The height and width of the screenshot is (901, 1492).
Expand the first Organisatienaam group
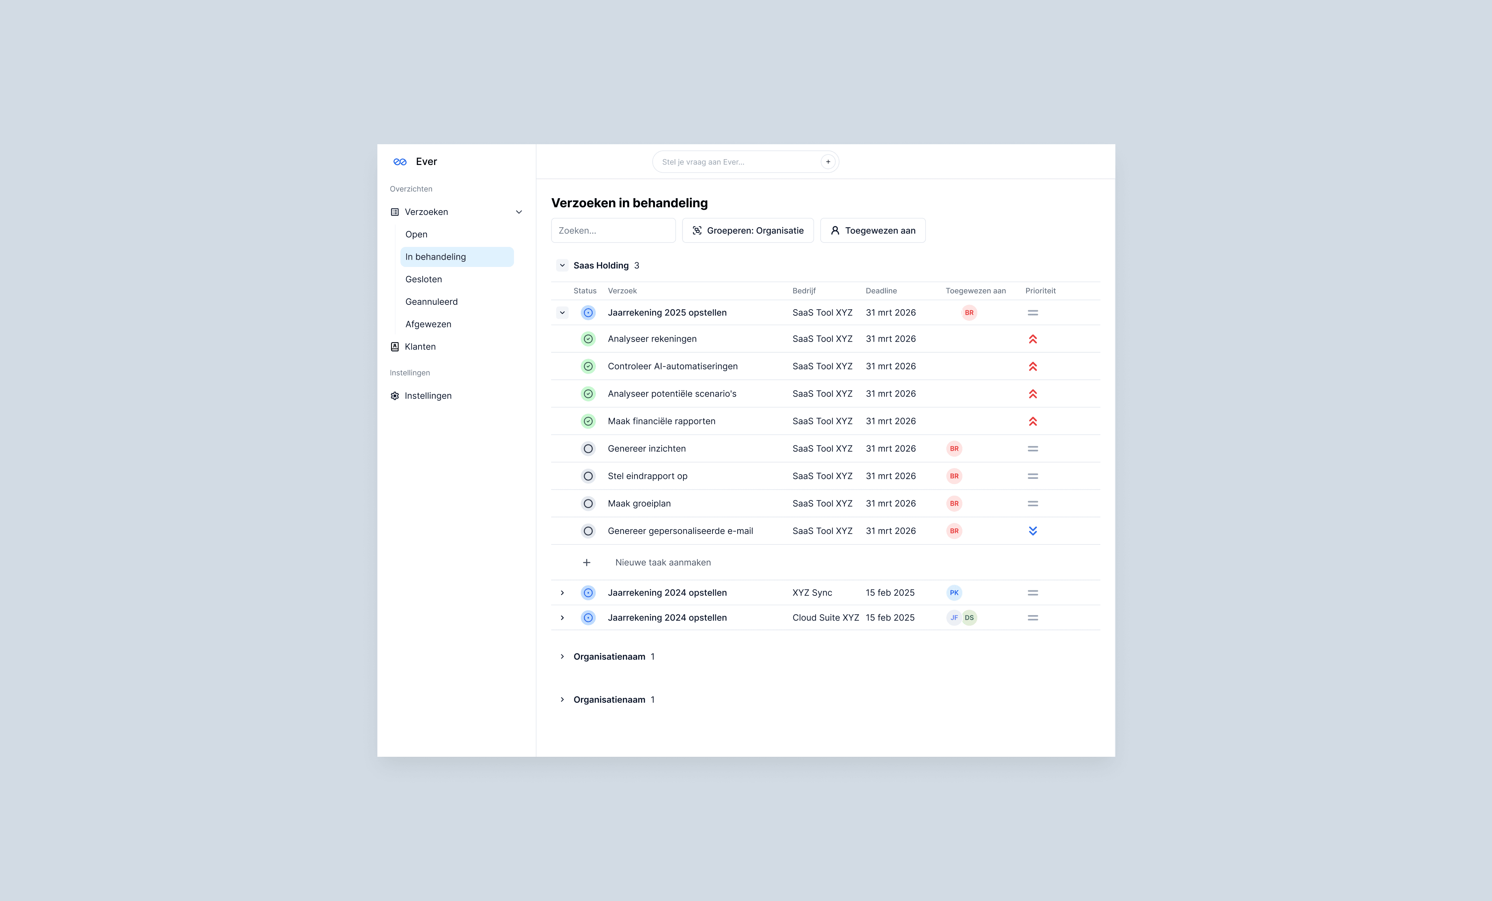[x=562, y=656]
